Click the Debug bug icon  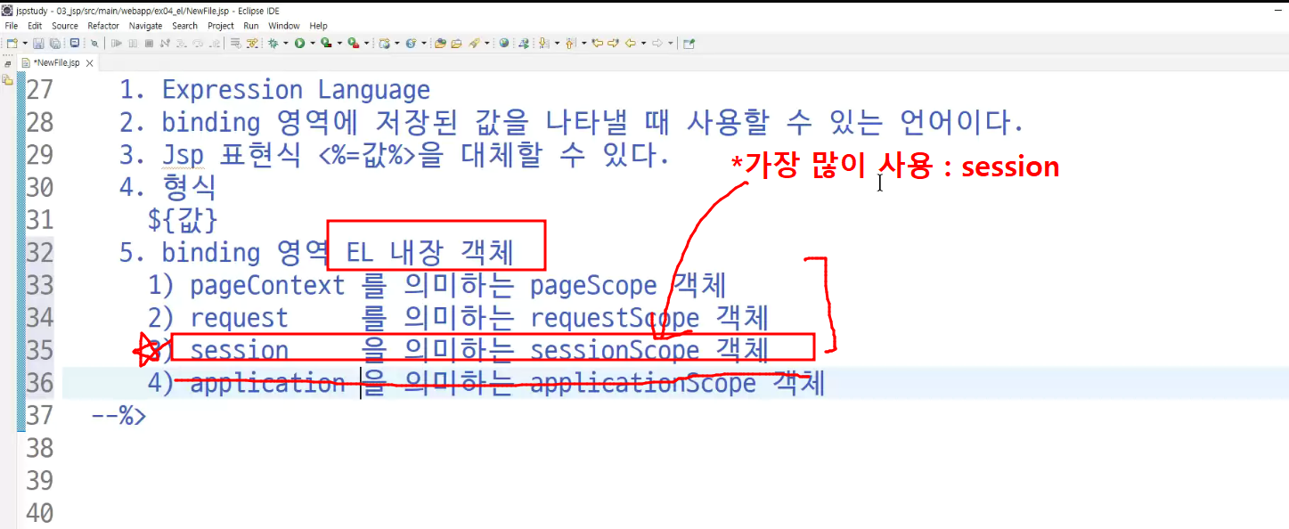pyautogui.click(x=273, y=43)
